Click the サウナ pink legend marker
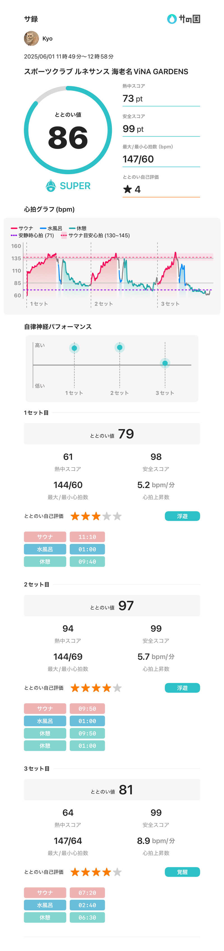The height and width of the screenshot is (951, 224). pos(14,228)
